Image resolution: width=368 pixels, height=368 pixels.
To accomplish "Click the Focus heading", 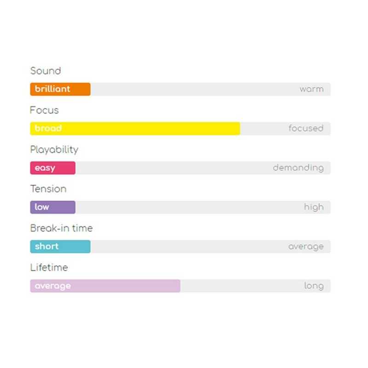I will click(x=44, y=110).
